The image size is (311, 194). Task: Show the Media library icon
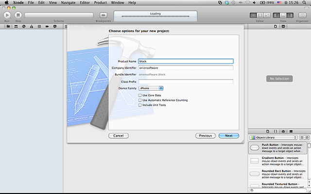[x=291, y=131]
